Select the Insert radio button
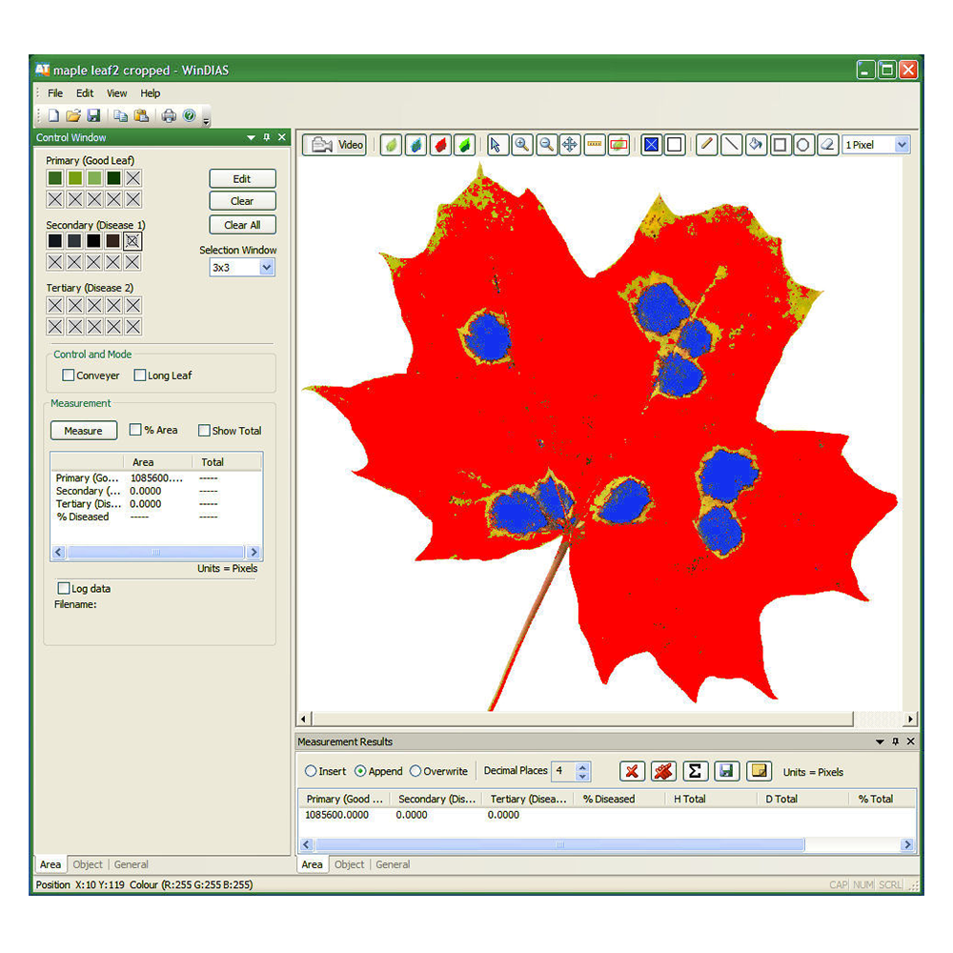This screenshot has width=953, height=953. (312, 772)
